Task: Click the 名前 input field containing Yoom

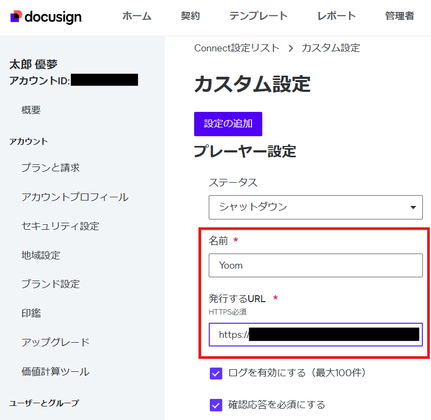Action: coord(316,265)
